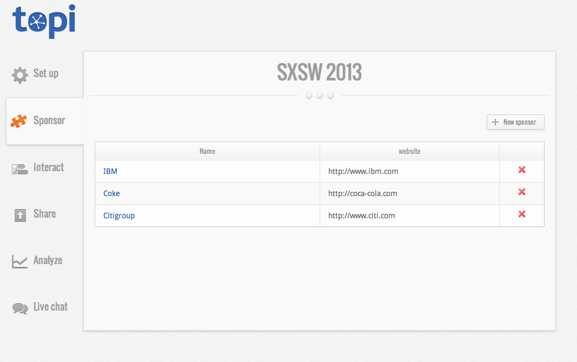Delete the IBM sponsor row
The height and width of the screenshot is (362, 577).
pos(522,170)
